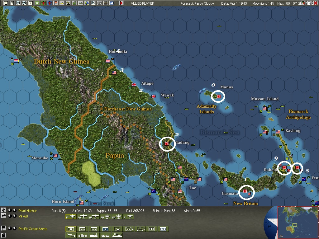
Task: Select the blue anchor naval unit button
Action: pyautogui.click(x=105, y=229)
